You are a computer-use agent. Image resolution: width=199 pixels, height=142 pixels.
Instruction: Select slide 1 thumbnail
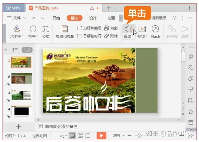tap(21, 62)
